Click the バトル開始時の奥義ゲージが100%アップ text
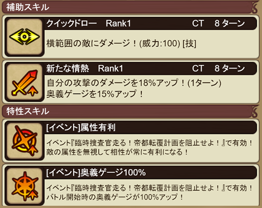Screen dimensions: 262x208 click(x=115, y=197)
